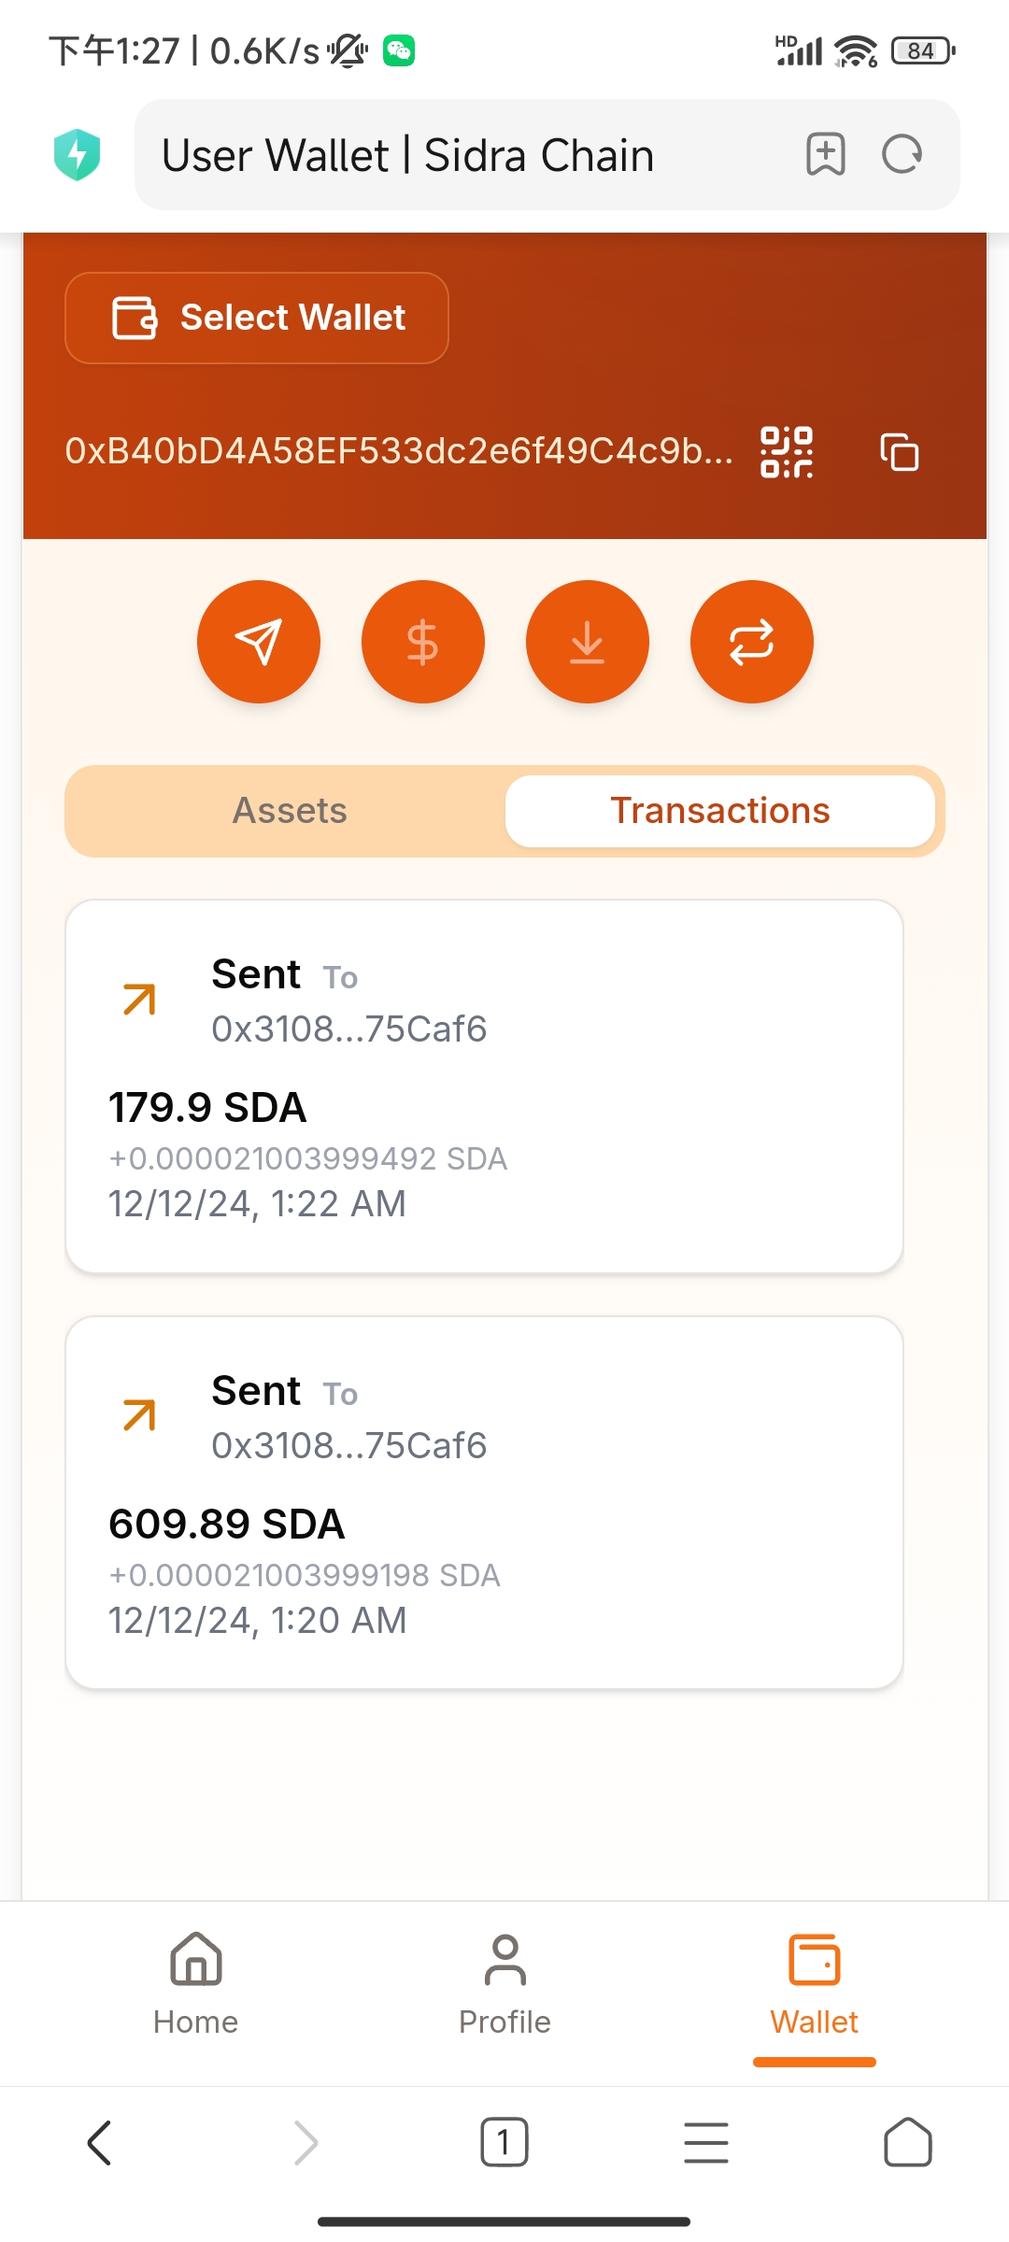Tap the send paper-plane icon button
Image resolution: width=1009 pixels, height=2242 pixels.
click(x=259, y=642)
